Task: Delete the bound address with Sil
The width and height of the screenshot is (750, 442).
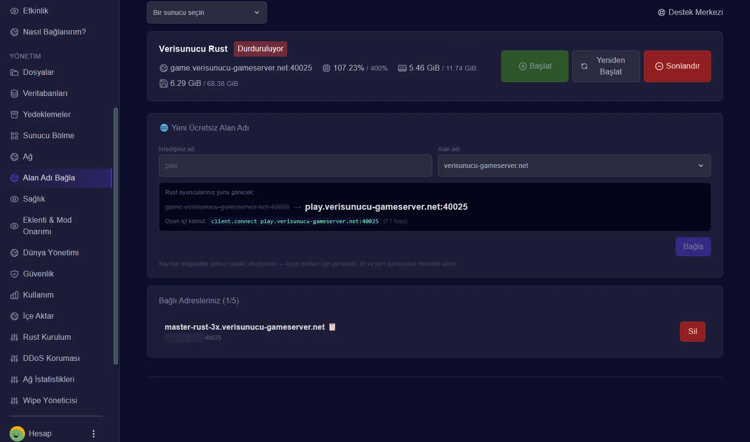Action: point(692,332)
